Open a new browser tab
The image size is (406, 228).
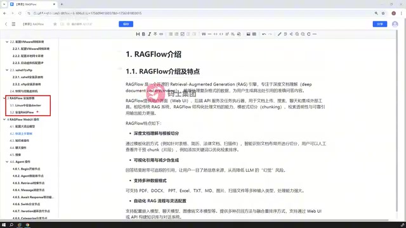[x=62, y=4]
